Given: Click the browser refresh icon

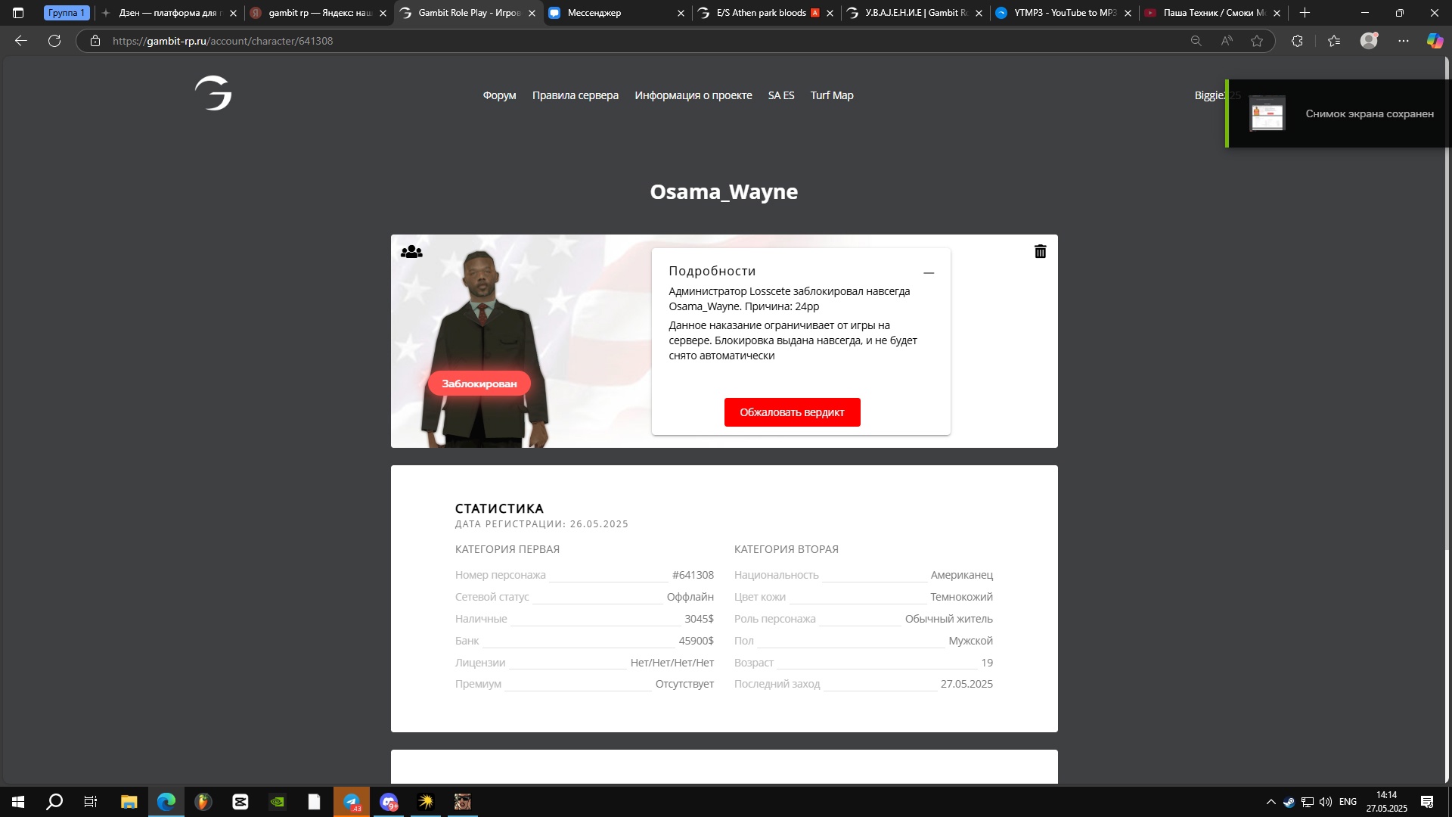Looking at the screenshot, I should [x=54, y=41].
